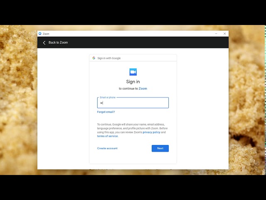The width and height of the screenshot is (266, 200).
Task: Click the 'Sign in' heading
Action: point(133,82)
